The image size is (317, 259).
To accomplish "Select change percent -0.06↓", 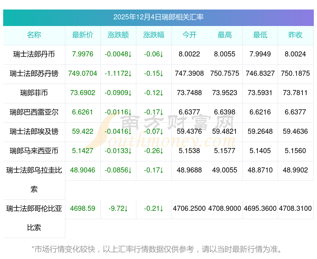I will tap(154, 54).
